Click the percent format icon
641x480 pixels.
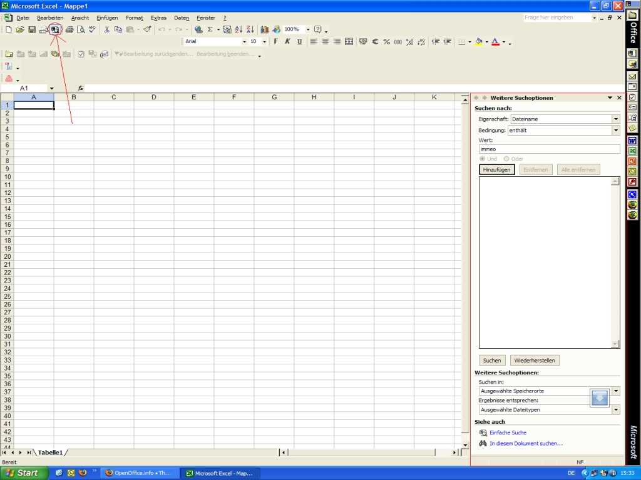(386, 42)
